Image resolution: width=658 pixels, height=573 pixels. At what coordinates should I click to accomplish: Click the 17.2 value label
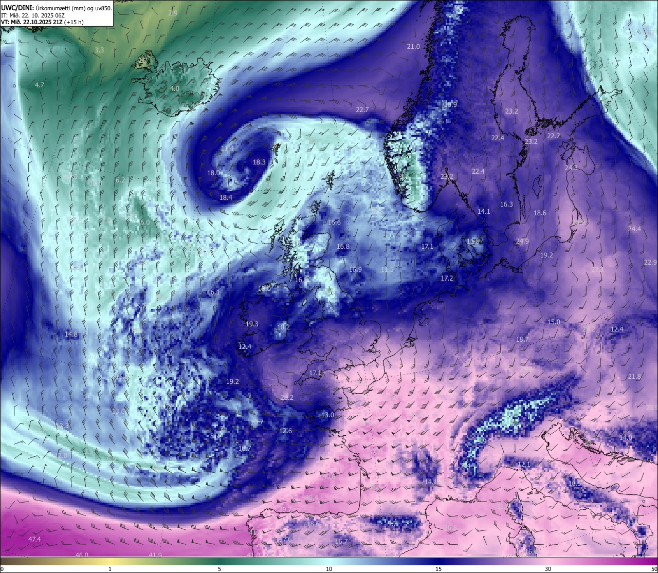tap(447, 279)
